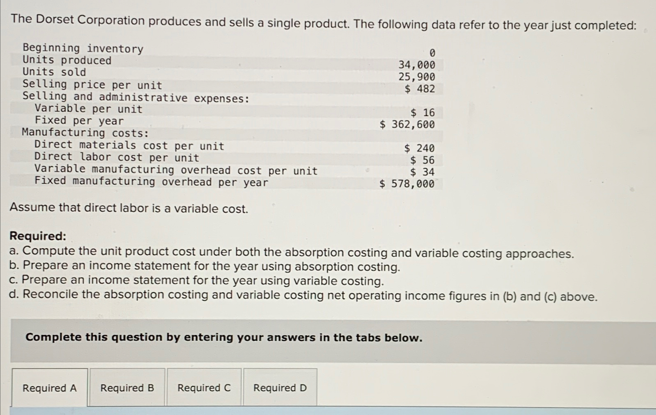
Task: Select the Fixed per year amount $362,600
Action: 407,125
